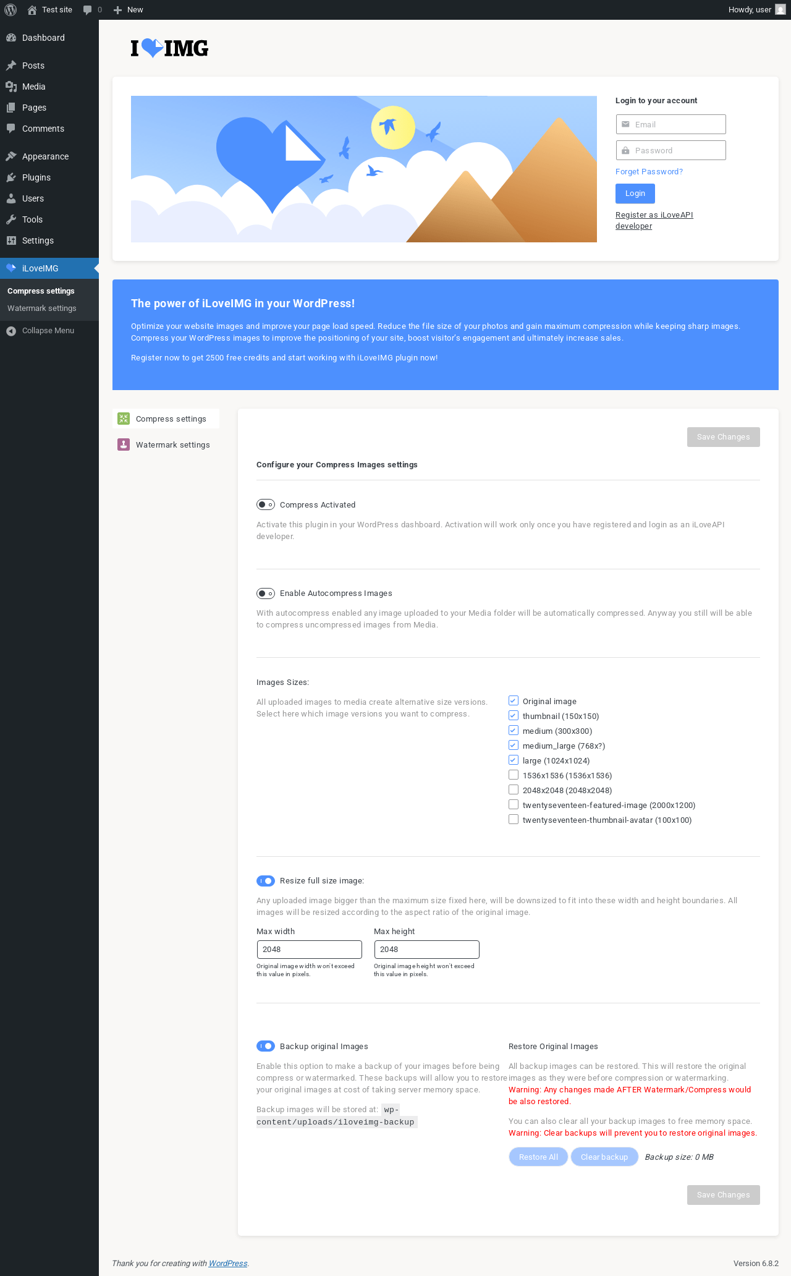791x1276 pixels.
Task: Open Watermark settings in the sidebar submenu
Action: click(x=42, y=308)
